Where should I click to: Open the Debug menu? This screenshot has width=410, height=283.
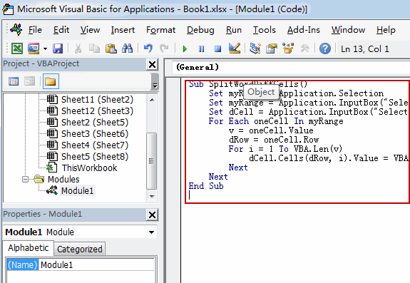pos(200,30)
